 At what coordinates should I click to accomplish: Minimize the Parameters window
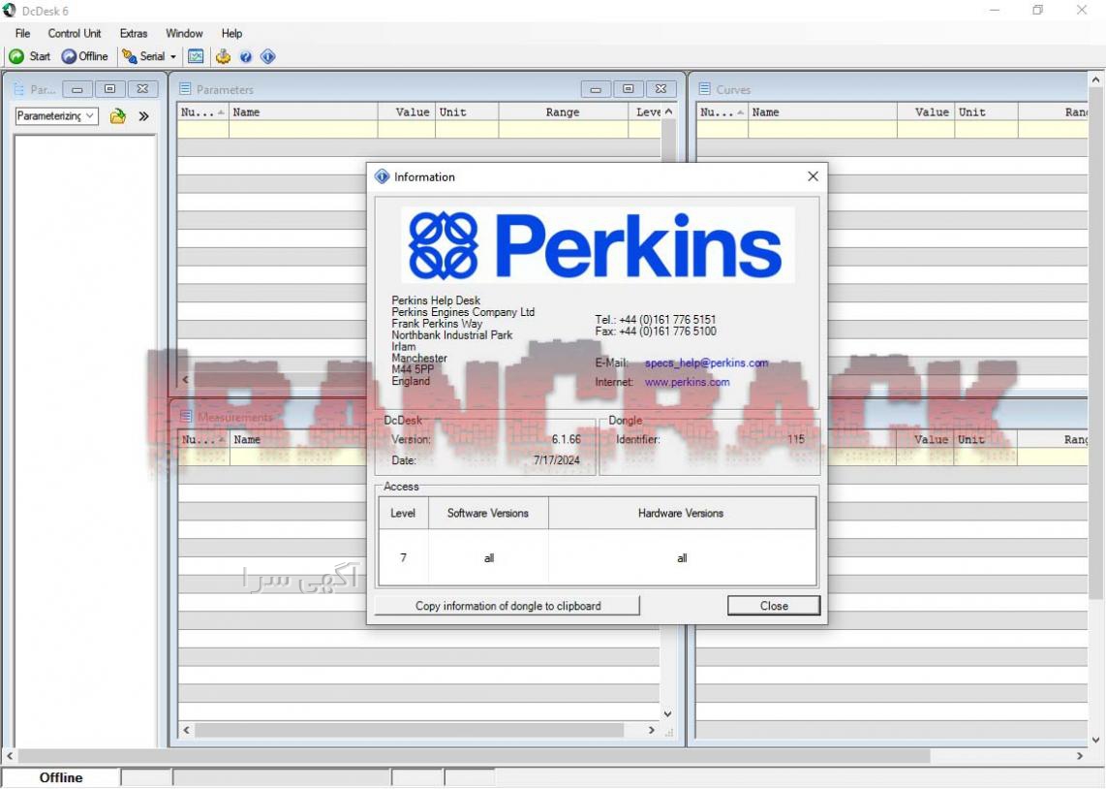coord(596,89)
